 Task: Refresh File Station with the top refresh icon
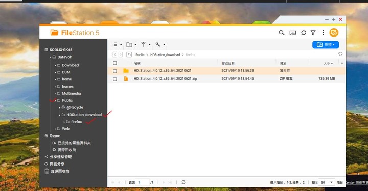[x=304, y=33]
